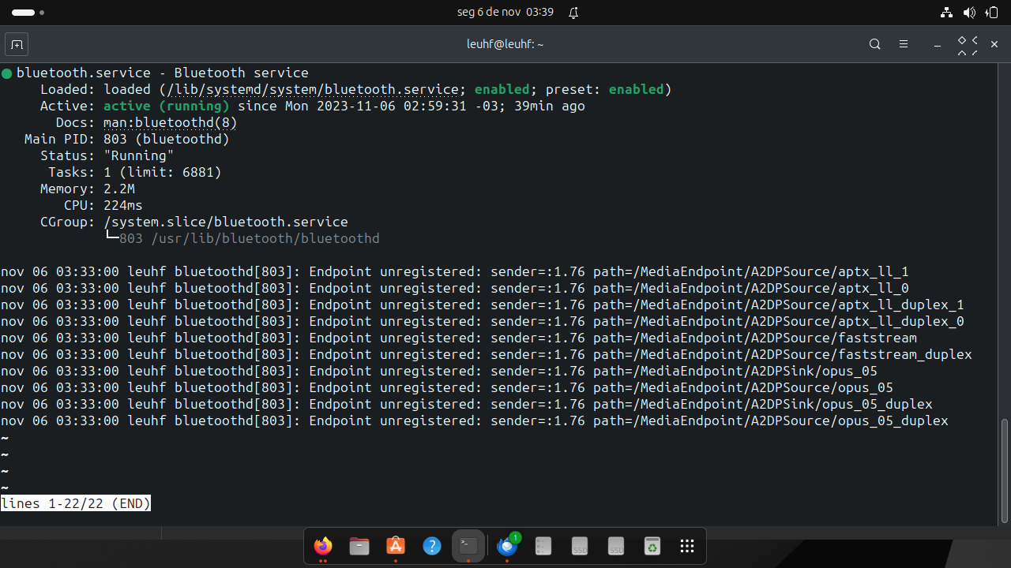
Task: Click the log line ending 'aptx_ll_0'
Action: click(455, 288)
